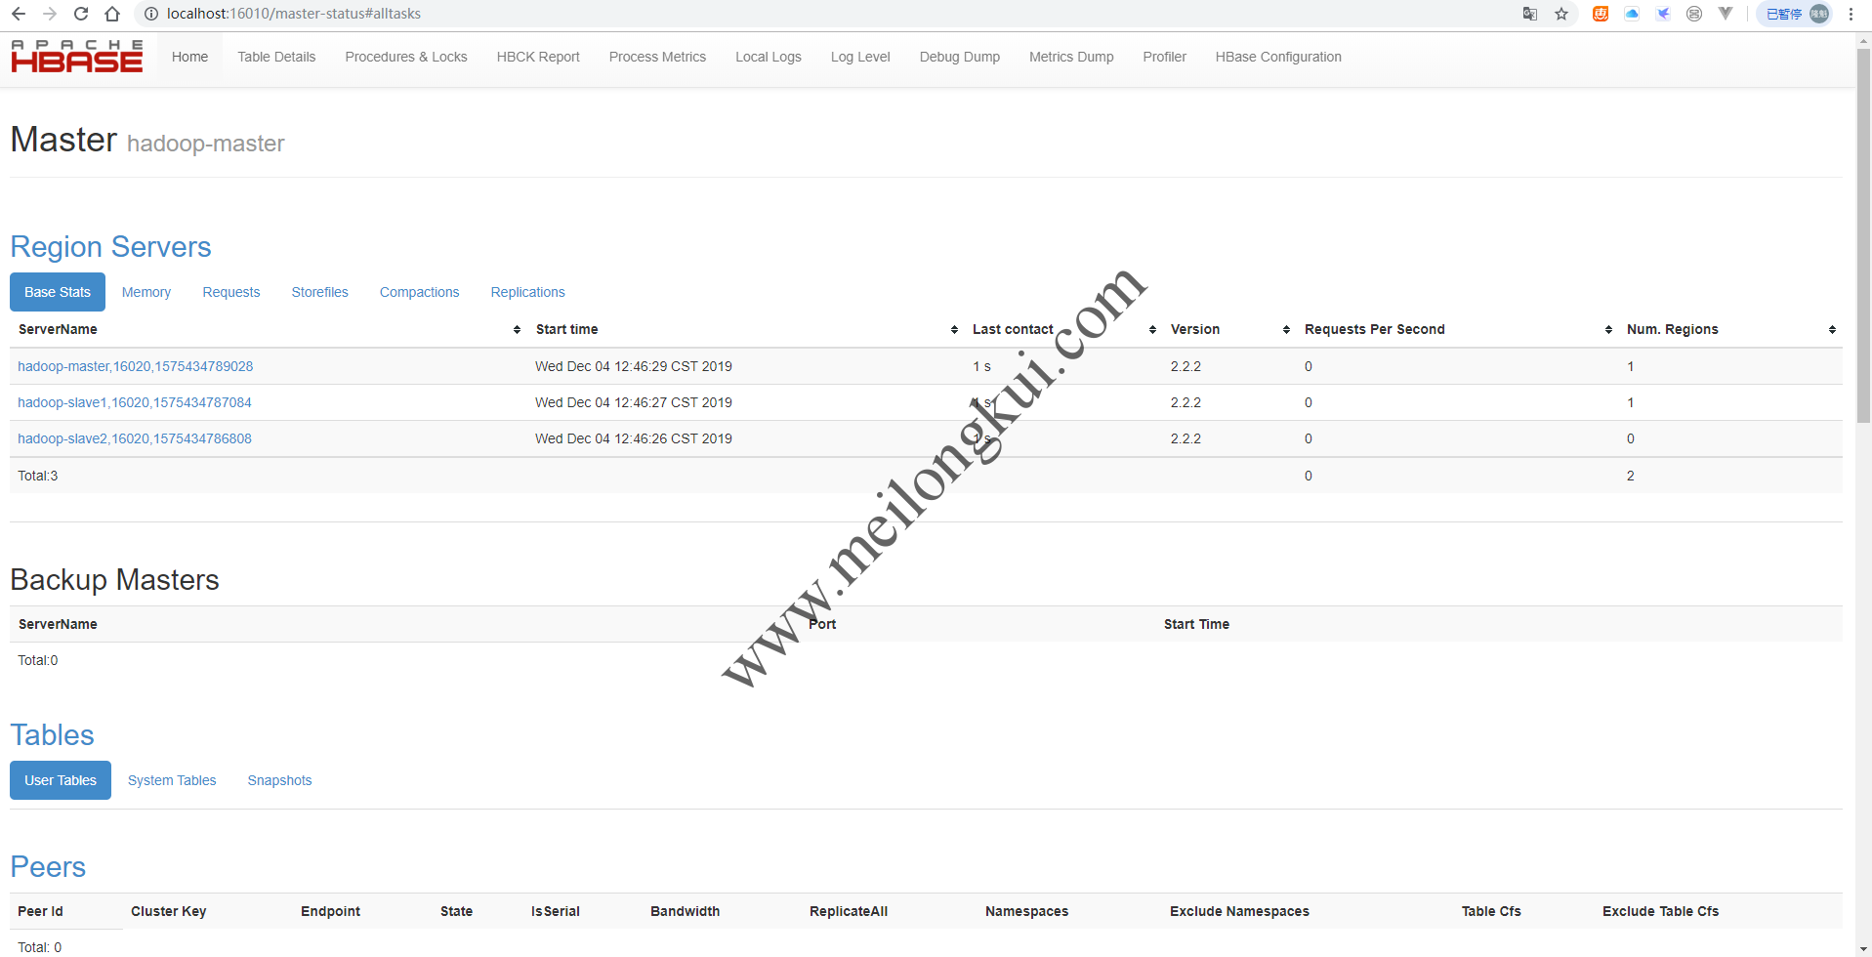Click the 'hadoop-master' title subtext

coord(206,144)
